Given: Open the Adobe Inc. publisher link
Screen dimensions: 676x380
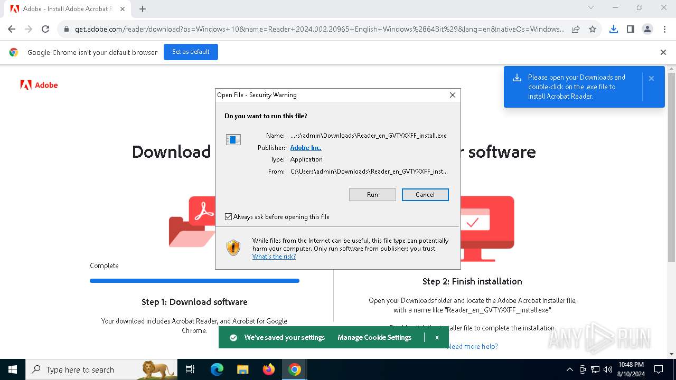Looking at the screenshot, I should click(306, 148).
